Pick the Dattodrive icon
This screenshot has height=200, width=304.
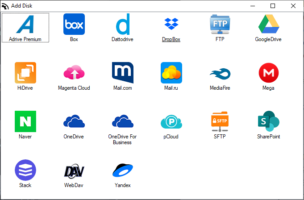123,24
